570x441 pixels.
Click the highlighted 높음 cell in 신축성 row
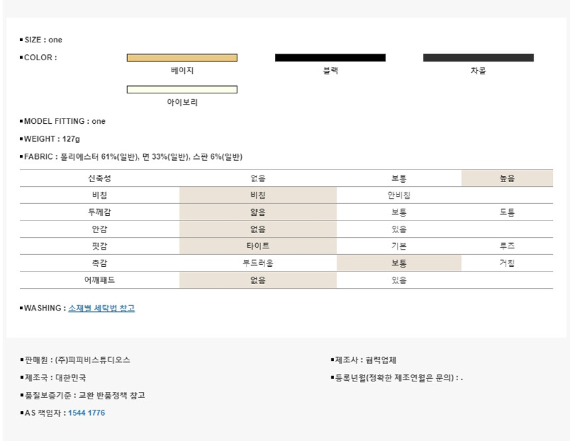[507, 178]
